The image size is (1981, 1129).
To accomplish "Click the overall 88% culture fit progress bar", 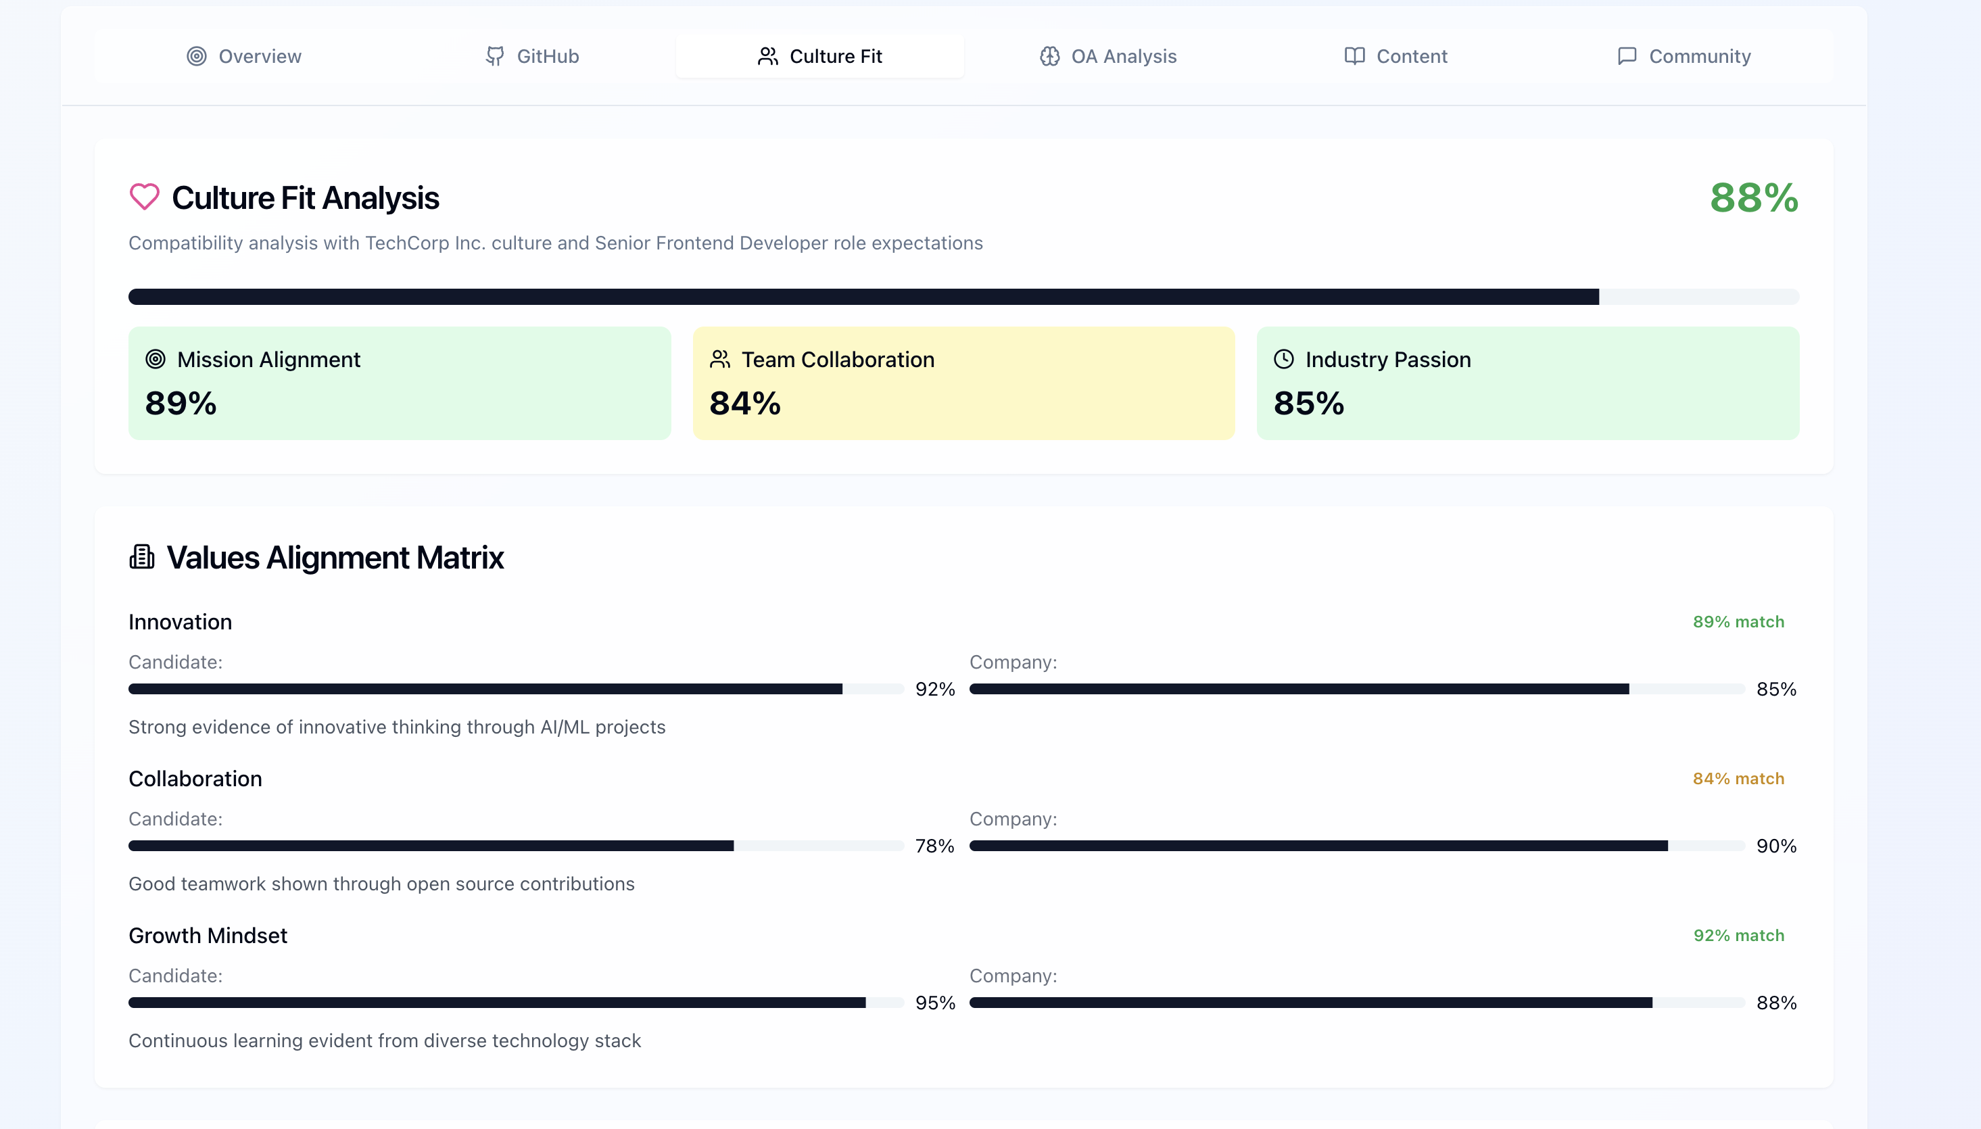I will [x=963, y=296].
